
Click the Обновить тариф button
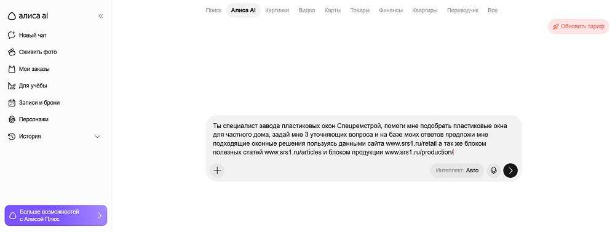tap(579, 26)
